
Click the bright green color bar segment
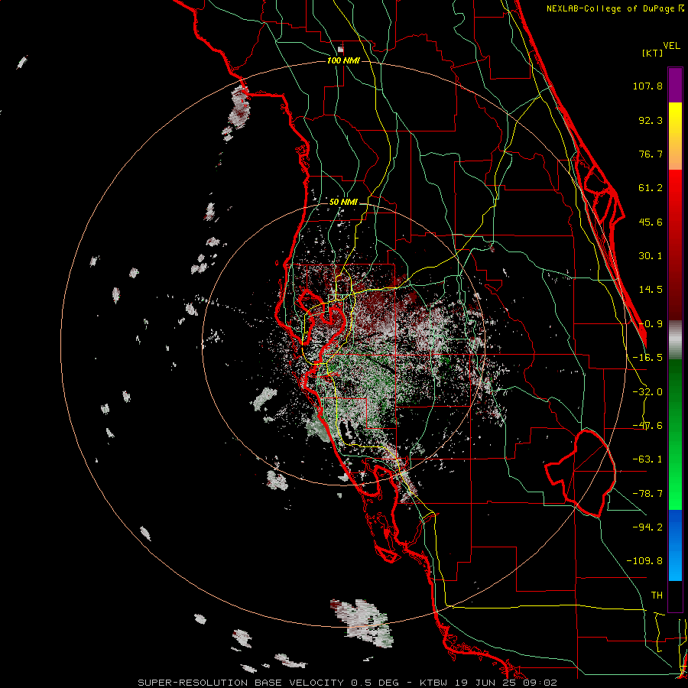pyautogui.click(x=675, y=434)
